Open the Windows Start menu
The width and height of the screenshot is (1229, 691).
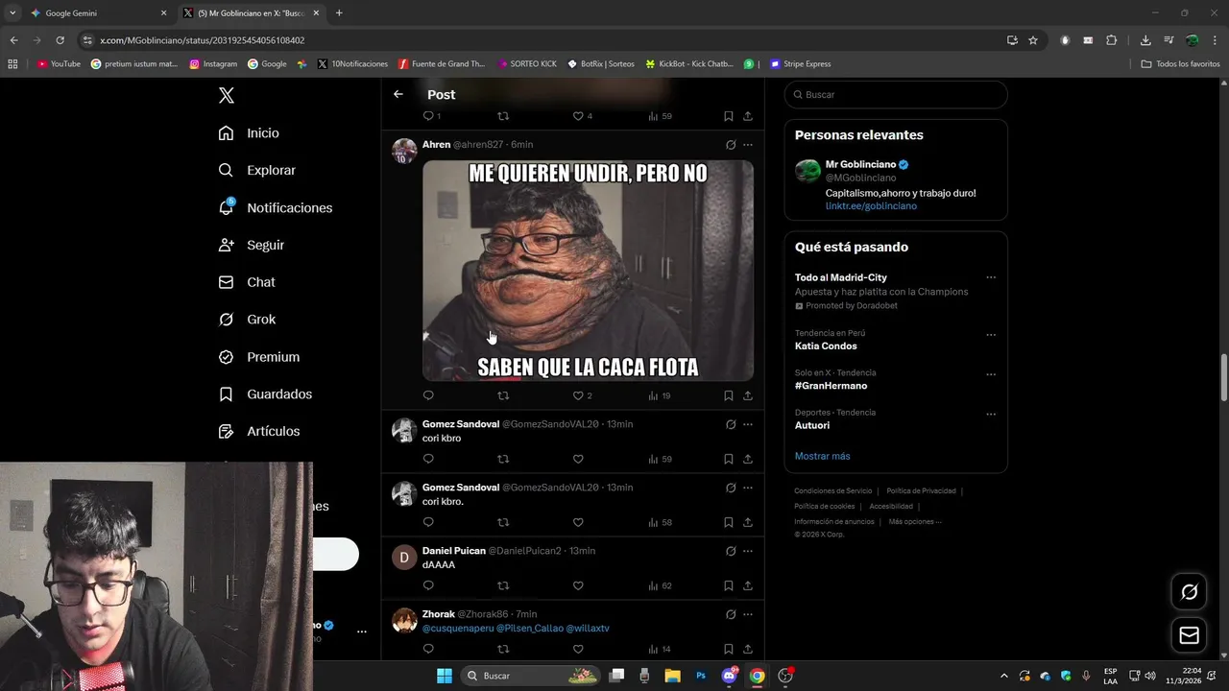coord(445,676)
